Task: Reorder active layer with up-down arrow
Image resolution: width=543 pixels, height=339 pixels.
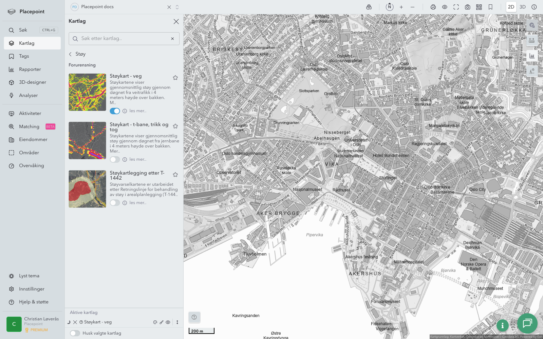Action: tap(177, 322)
